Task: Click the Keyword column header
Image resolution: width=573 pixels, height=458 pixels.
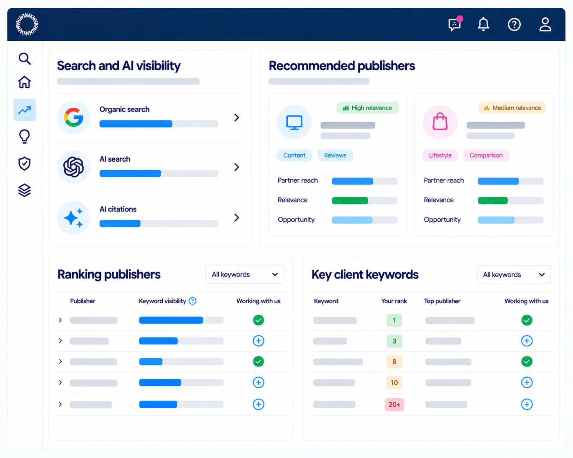Action: tap(326, 301)
